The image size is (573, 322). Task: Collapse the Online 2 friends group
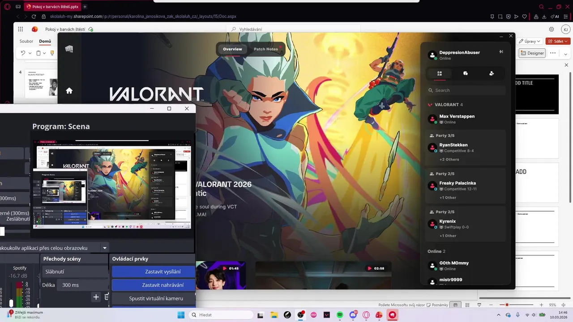436,251
